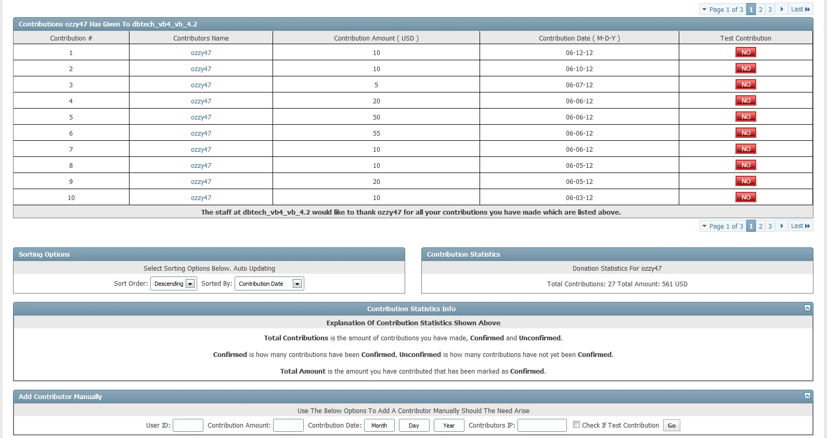Go to next page arrow in top pagination
The width and height of the screenshot is (827, 438).
point(782,9)
